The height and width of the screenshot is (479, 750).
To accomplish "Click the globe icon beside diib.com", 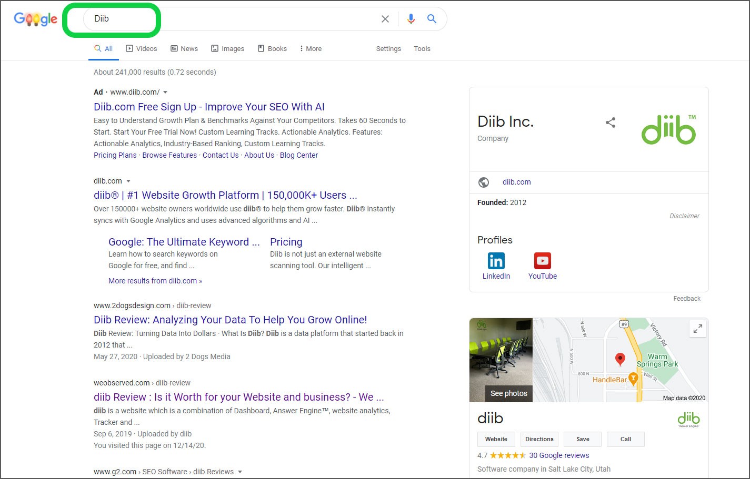I will tap(484, 182).
